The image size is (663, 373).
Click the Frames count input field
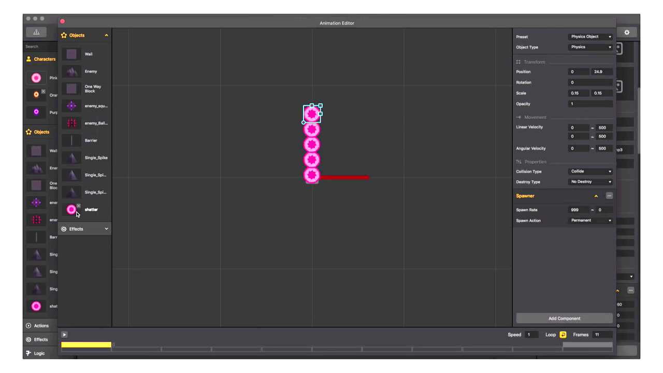tap(602, 335)
